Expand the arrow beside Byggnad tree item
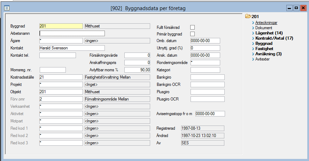The height and width of the screenshot is (161, 309). tap(253, 43)
